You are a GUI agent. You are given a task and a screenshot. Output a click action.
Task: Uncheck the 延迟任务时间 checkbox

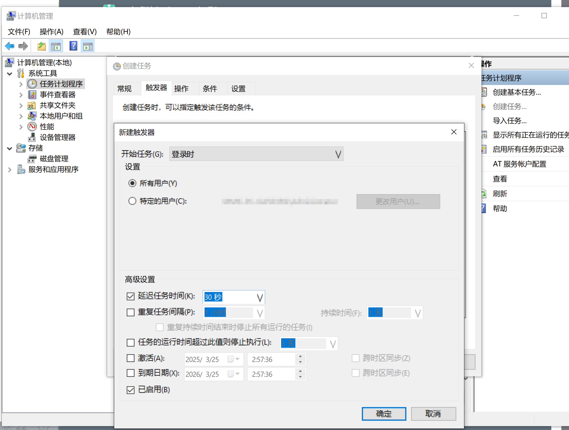131,296
